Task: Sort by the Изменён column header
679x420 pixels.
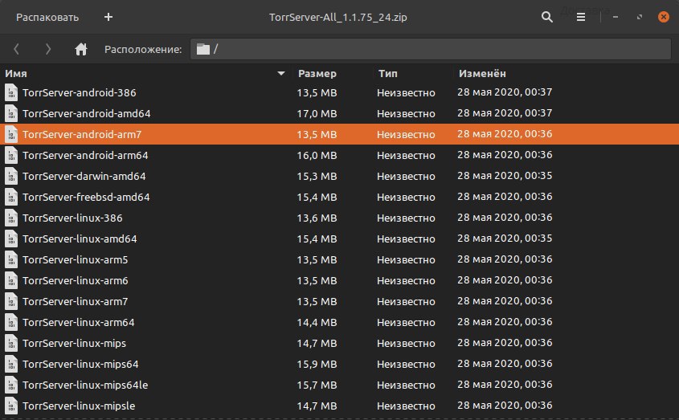Action: click(482, 73)
